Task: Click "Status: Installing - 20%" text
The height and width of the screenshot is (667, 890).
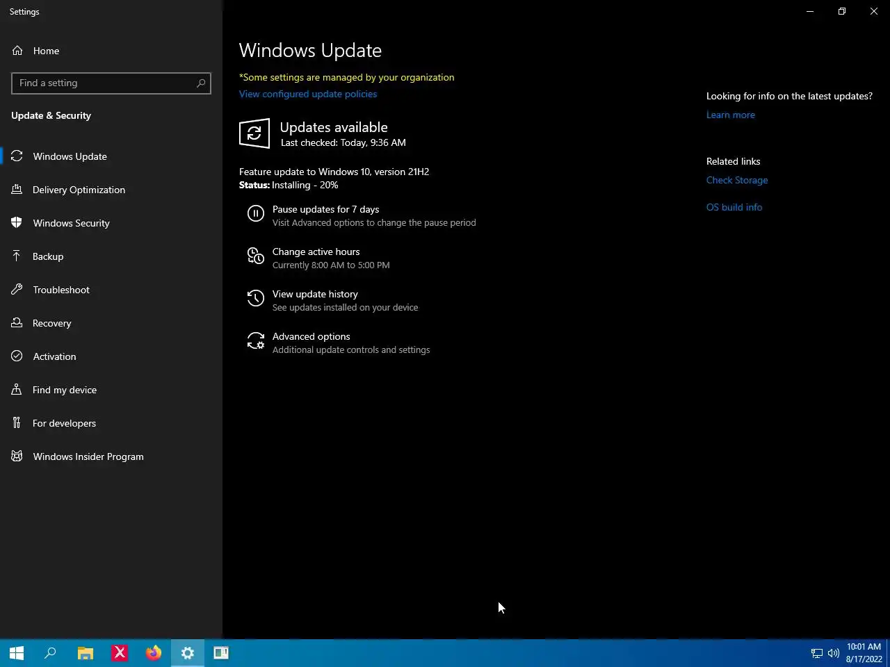Action: pyautogui.click(x=289, y=185)
